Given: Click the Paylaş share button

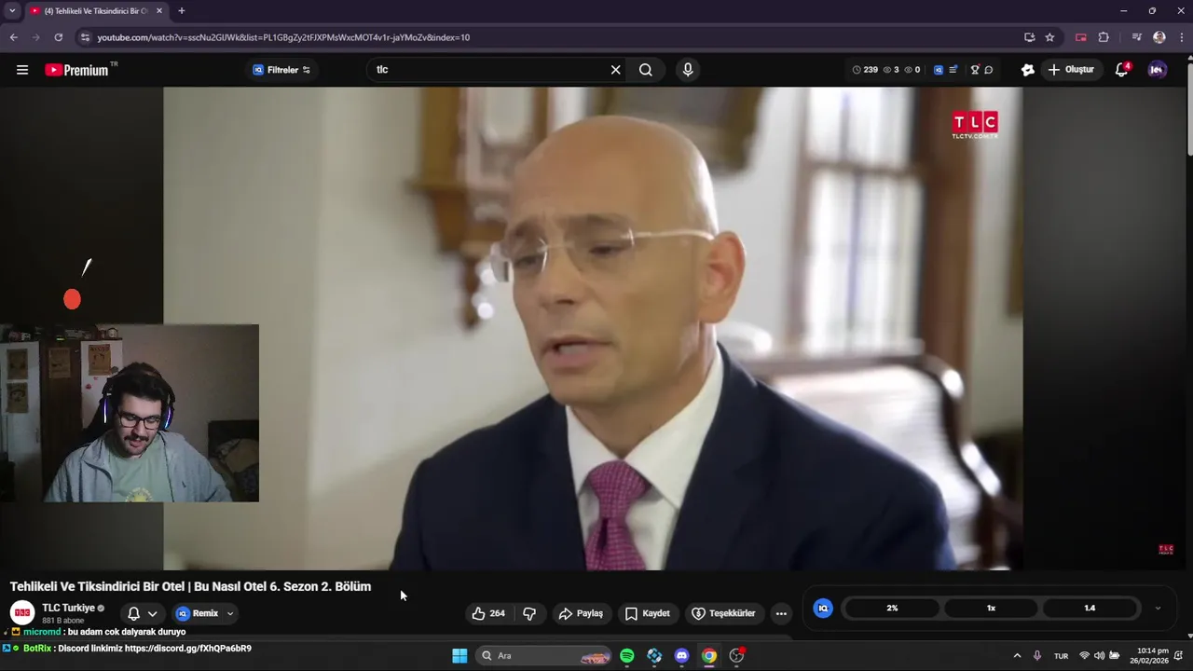Looking at the screenshot, I should [x=581, y=613].
